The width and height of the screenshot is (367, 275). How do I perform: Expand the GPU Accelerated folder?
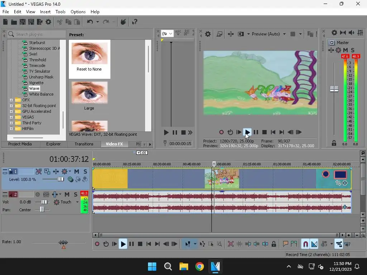(x=11, y=111)
